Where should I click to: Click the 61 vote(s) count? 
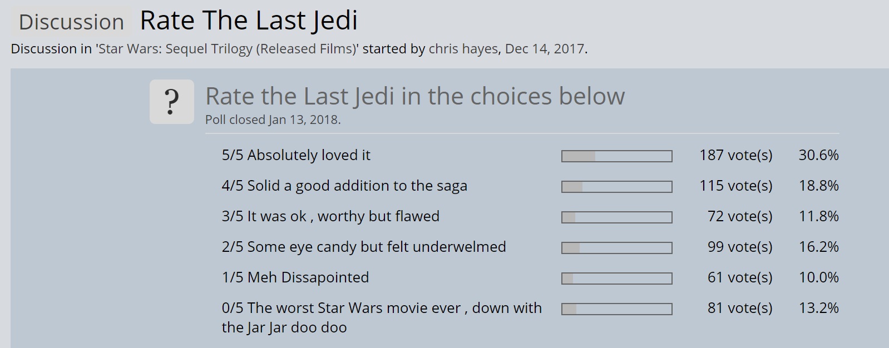coord(740,277)
